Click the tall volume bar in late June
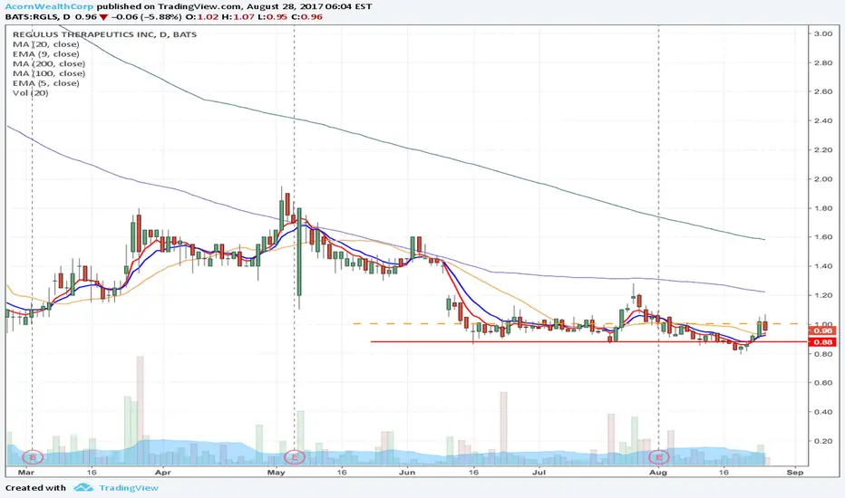 pos(503,428)
